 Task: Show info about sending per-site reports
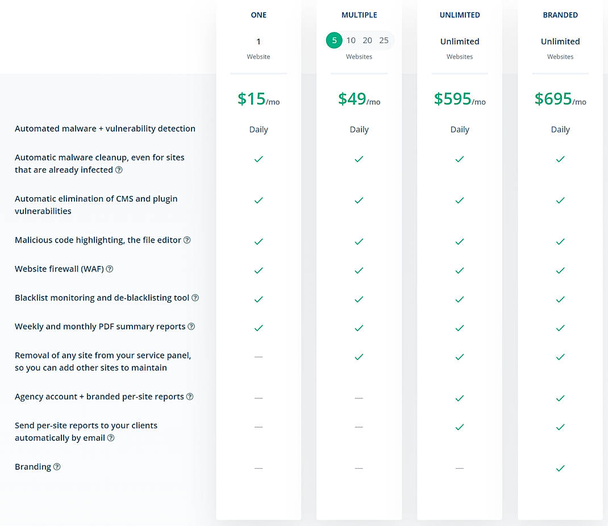tap(110, 438)
